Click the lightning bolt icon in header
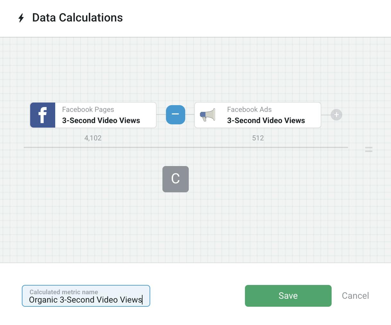This screenshot has width=391, height=325. pyautogui.click(x=21, y=18)
